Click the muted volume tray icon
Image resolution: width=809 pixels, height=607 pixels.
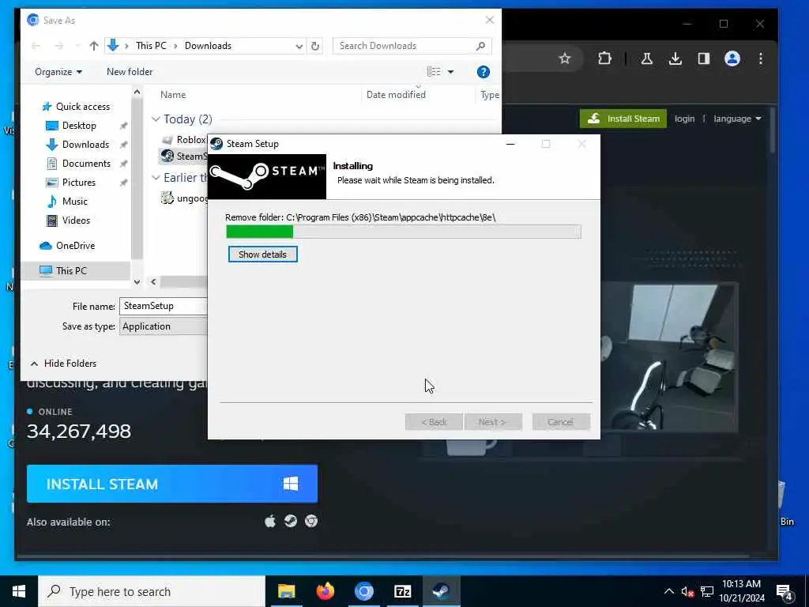[687, 591]
